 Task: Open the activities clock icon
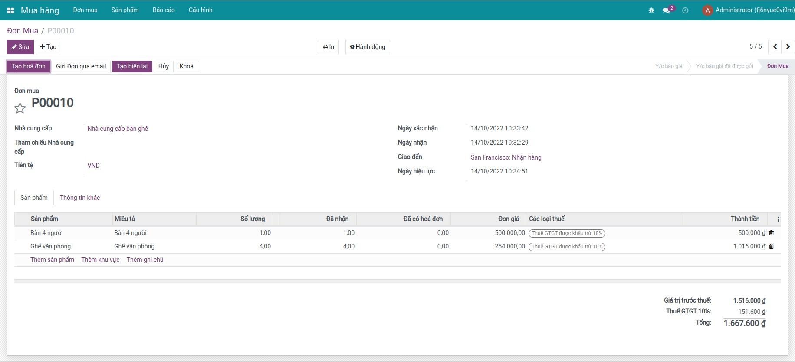pos(685,10)
